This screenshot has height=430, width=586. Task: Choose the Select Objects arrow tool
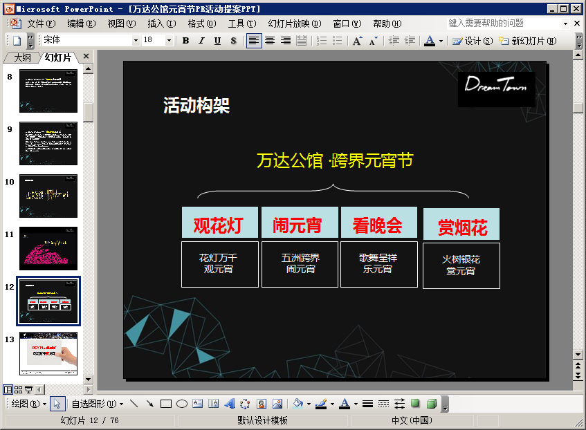(57, 404)
